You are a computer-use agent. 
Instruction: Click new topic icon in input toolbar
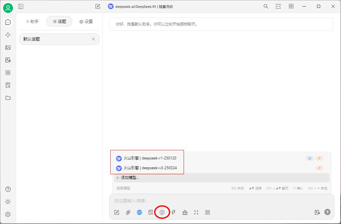(117, 212)
